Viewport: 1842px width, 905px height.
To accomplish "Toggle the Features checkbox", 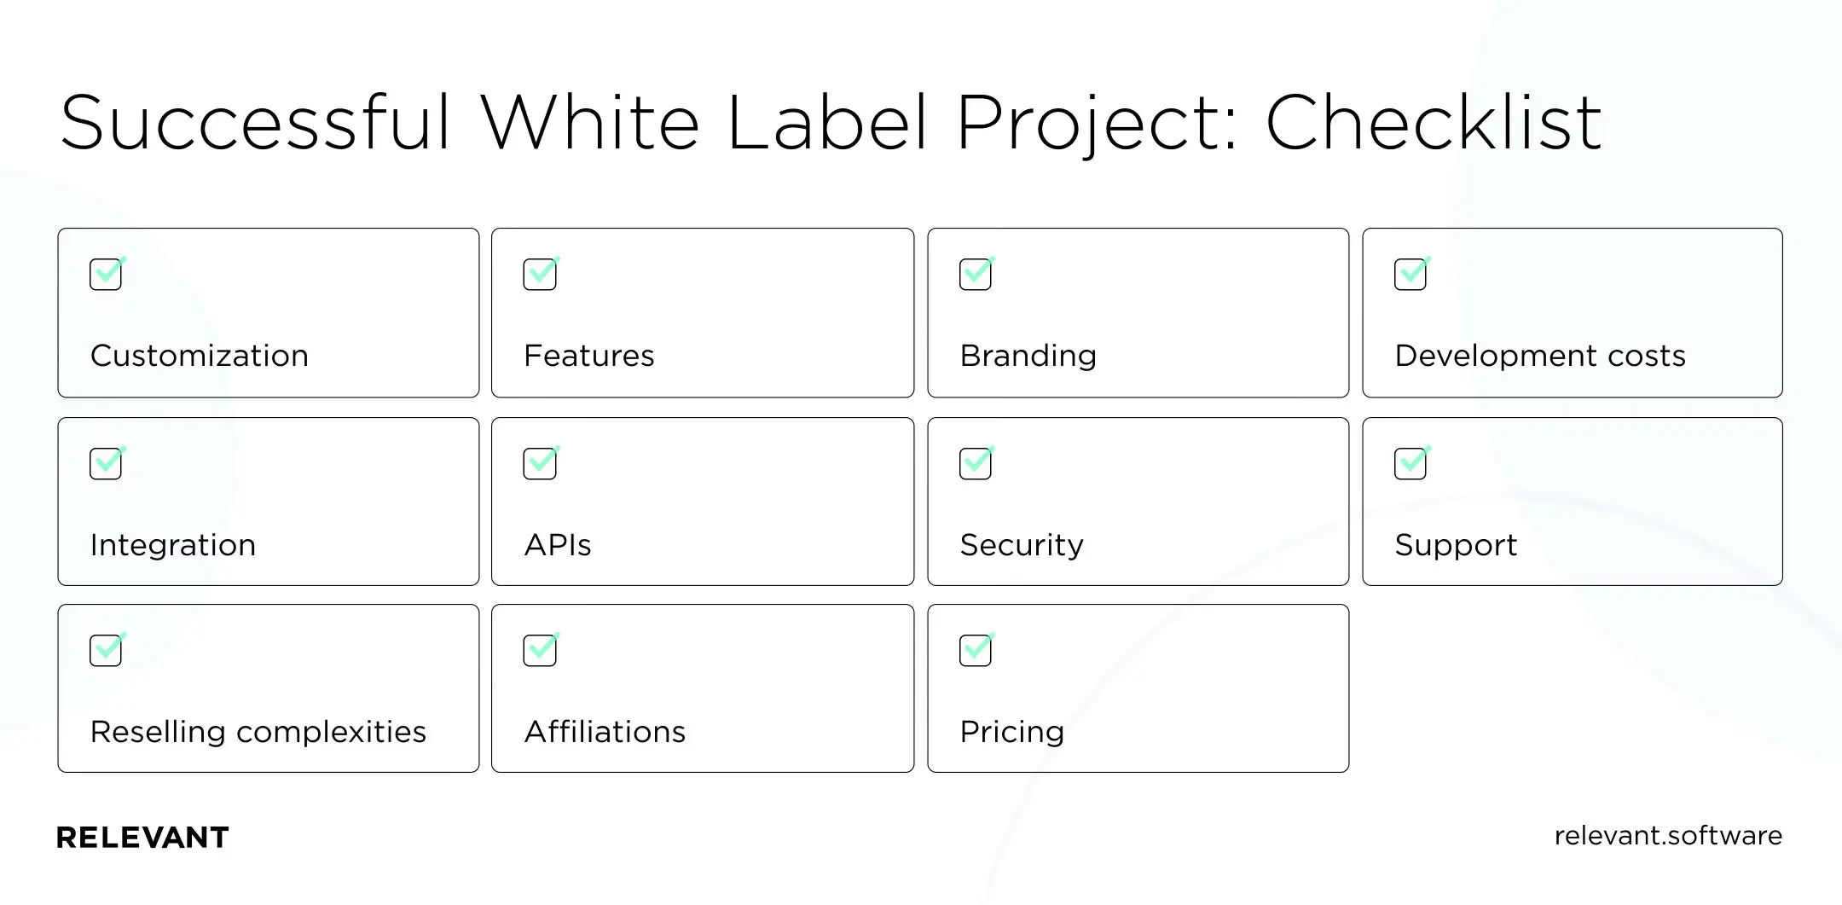I will click(540, 275).
